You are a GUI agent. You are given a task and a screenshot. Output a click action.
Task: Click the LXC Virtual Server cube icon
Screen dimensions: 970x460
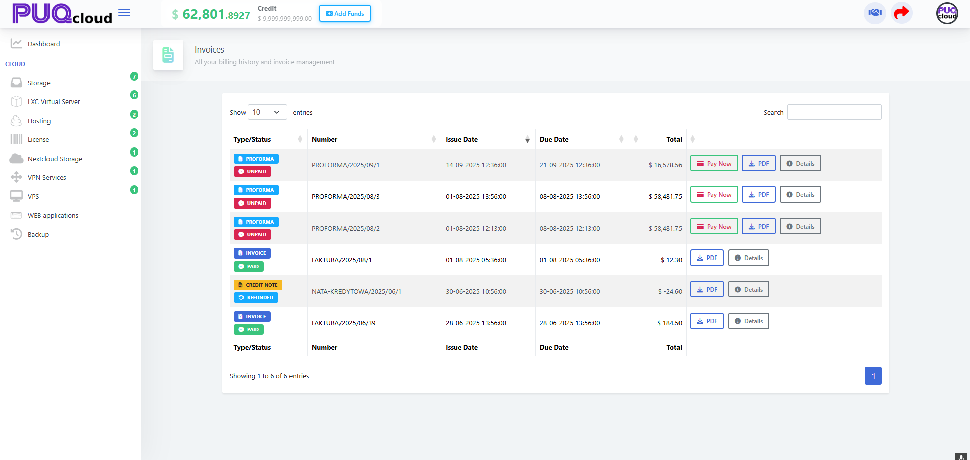(16, 101)
